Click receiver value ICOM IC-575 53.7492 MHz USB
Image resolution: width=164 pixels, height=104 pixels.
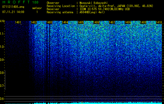click(105, 9)
